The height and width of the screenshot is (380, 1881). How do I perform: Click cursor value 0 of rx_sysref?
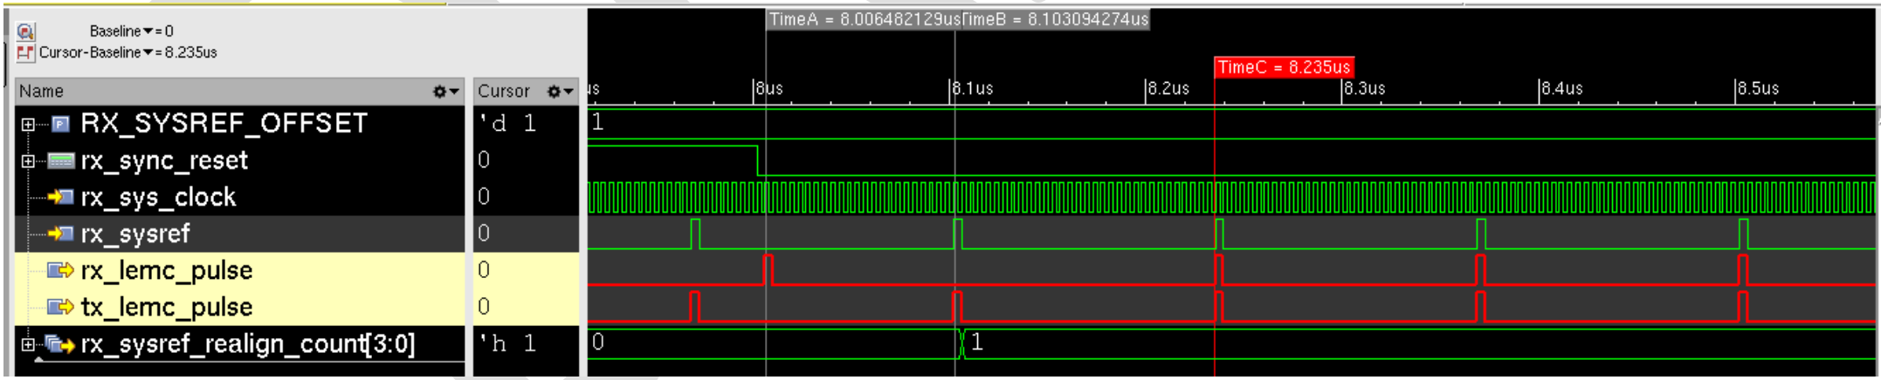click(x=484, y=234)
